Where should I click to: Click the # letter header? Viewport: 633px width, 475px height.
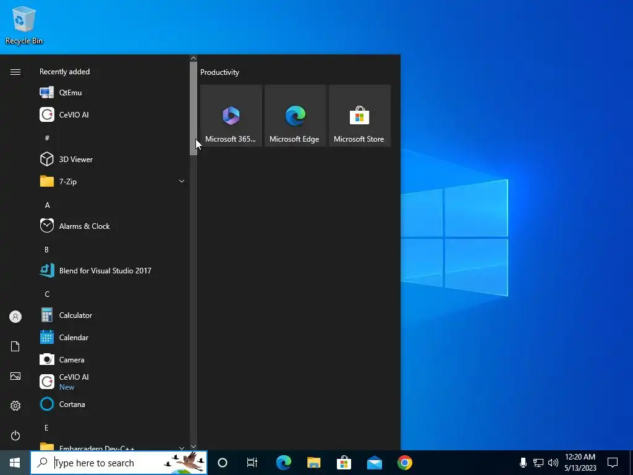tap(47, 138)
